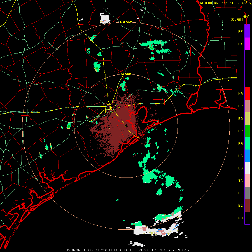Click the WS legend label text
Viewport: 252px width, 252px height.
240,156
